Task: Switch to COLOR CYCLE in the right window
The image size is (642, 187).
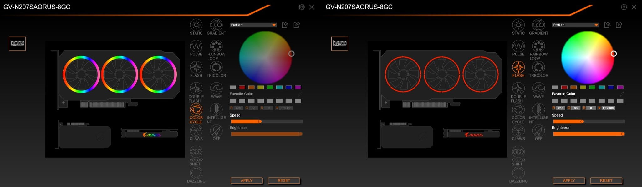Action: click(518, 110)
